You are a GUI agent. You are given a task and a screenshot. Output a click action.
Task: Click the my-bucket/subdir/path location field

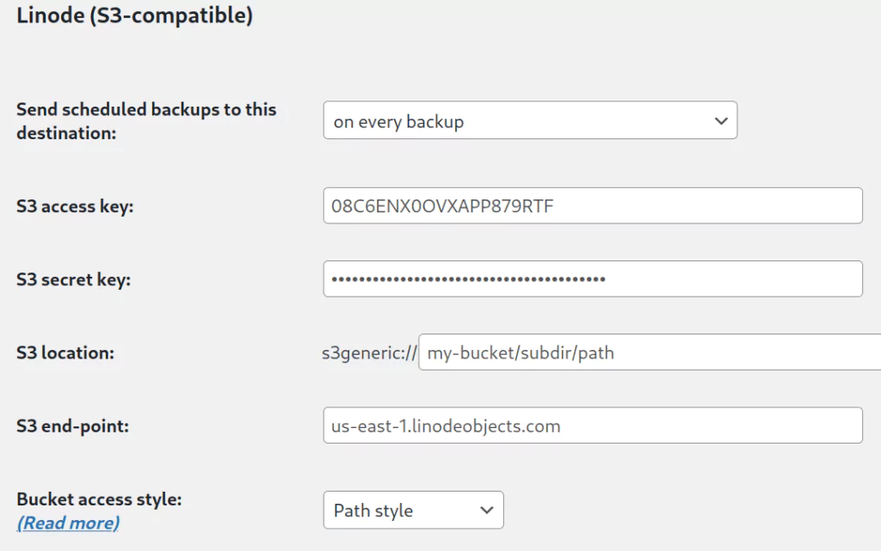tap(650, 352)
